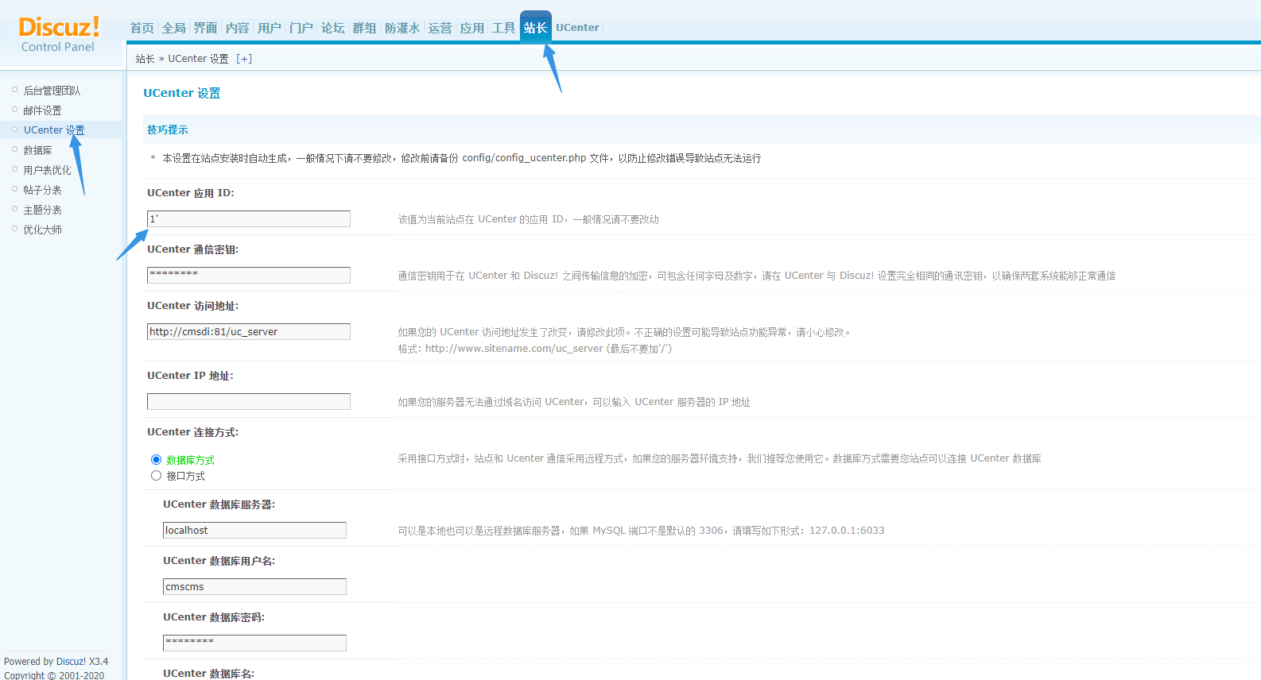Select the 数据库方式 radio button
The width and height of the screenshot is (1261, 680).
click(156, 460)
